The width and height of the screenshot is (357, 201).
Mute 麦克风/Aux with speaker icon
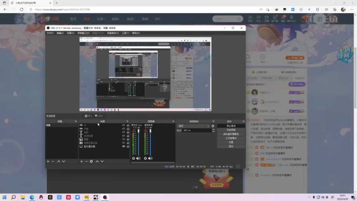[138, 158]
